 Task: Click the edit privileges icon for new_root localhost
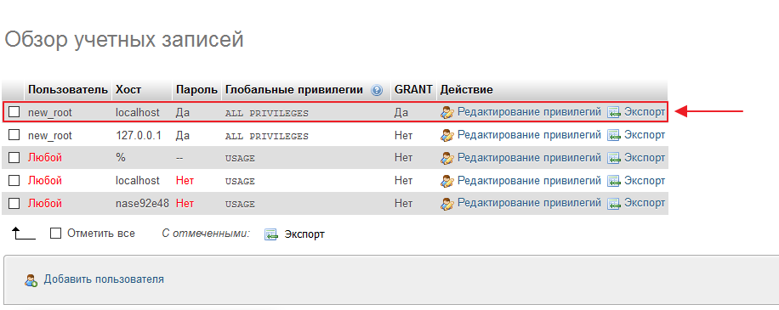(x=447, y=113)
